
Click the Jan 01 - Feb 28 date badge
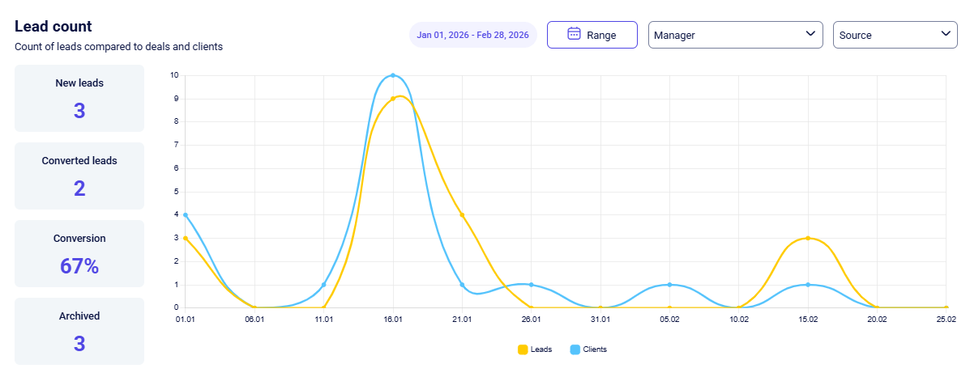(x=472, y=35)
